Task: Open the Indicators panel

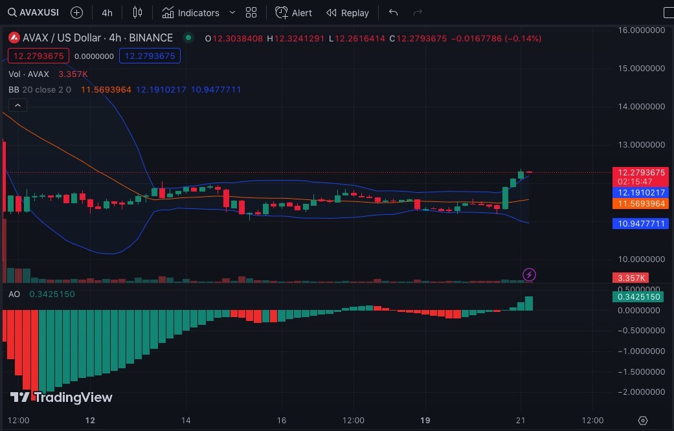Action: click(190, 13)
